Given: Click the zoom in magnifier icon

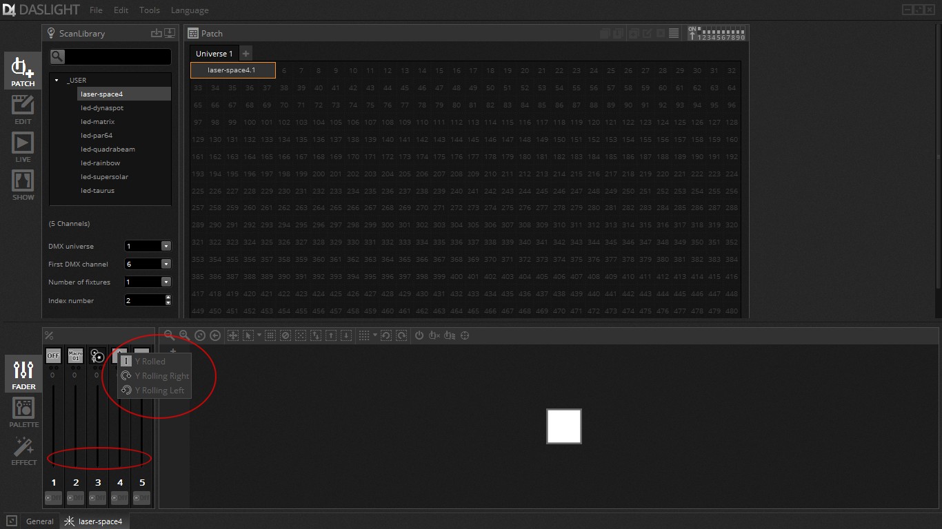Looking at the screenshot, I should click(184, 335).
